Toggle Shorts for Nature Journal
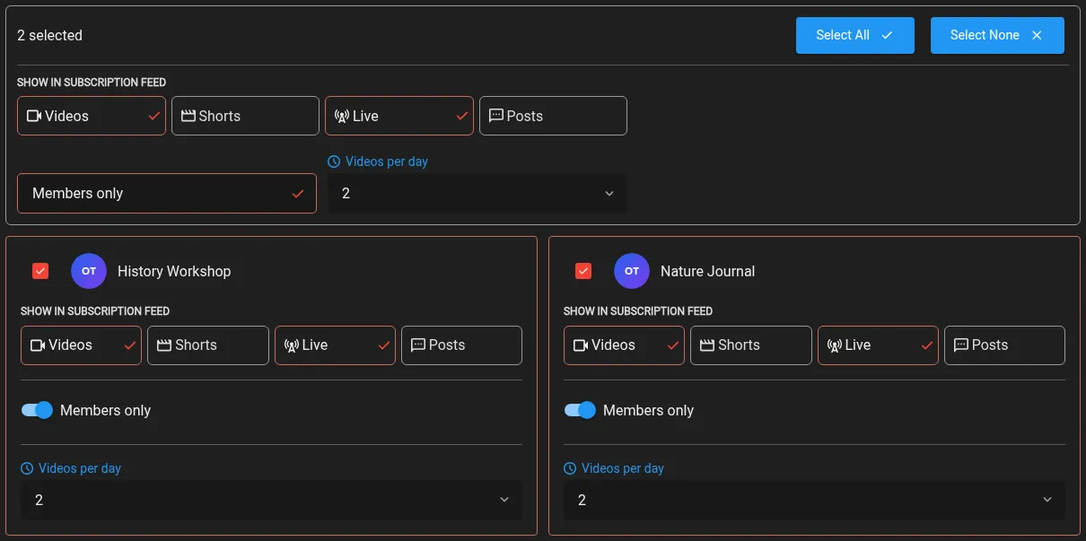The width and height of the screenshot is (1086, 541). 751,345
